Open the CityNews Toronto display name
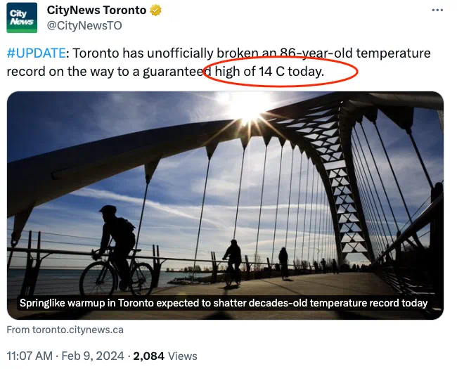 click(x=96, y=11)
